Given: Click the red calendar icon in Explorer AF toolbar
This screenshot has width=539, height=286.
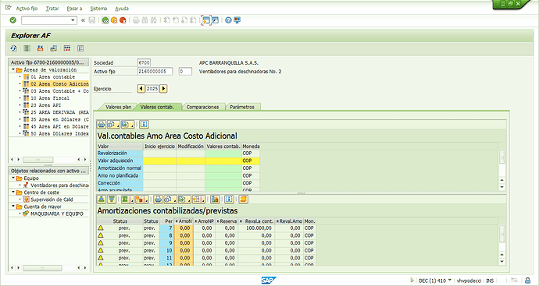Looking at the screenshot, I should point(40,48).
